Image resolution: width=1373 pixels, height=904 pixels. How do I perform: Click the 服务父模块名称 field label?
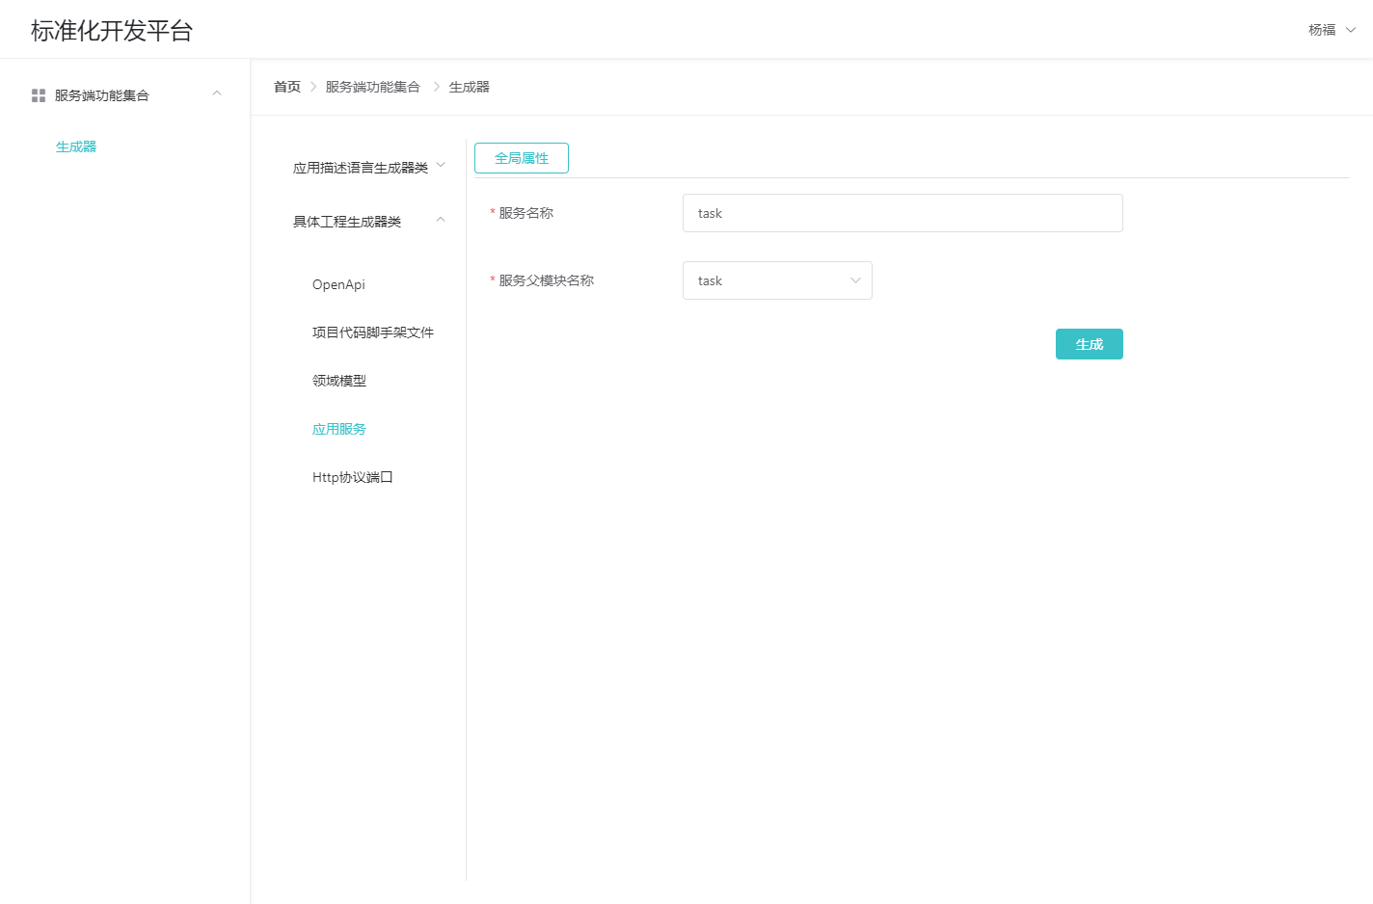tap(547, 280)
